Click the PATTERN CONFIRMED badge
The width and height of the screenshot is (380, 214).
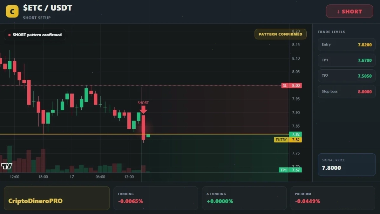click(x=281, y=34)
